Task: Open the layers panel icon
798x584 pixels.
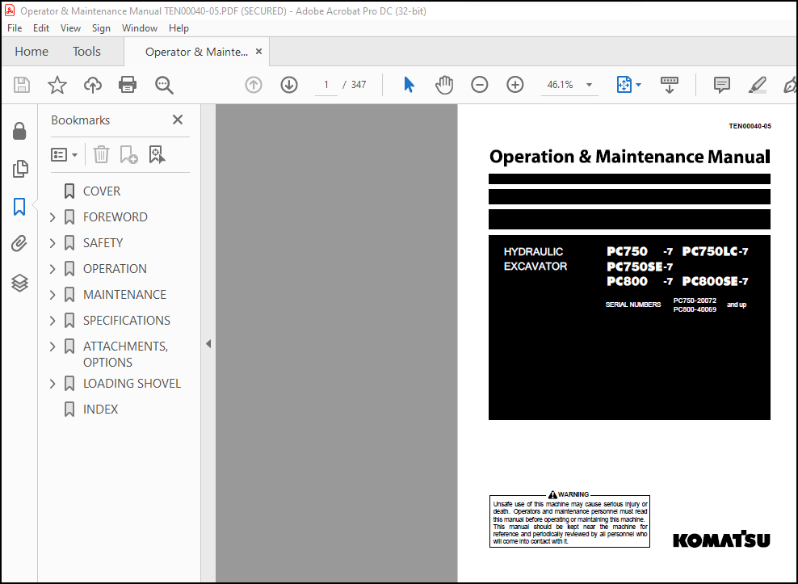Action: (x=19, y=283)
